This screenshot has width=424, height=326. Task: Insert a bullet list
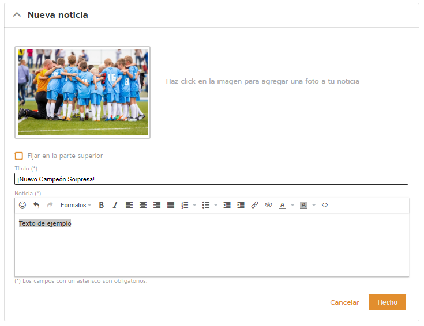(x=206, y=205)
